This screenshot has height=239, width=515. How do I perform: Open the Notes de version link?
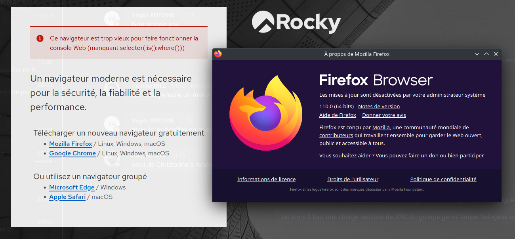pyautogui.click(x=379, y=106)
